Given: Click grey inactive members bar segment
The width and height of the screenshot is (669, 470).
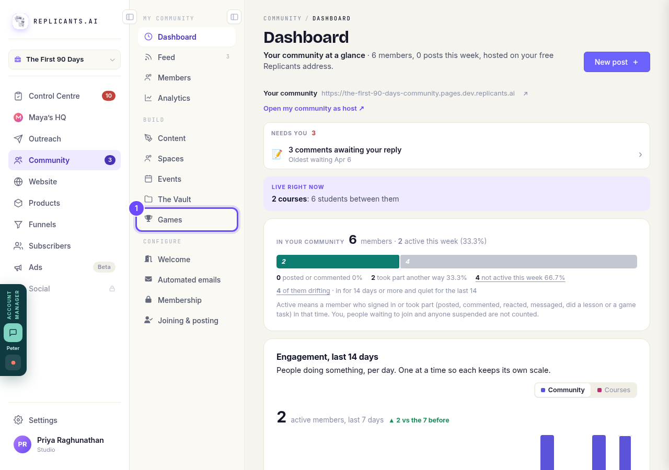Looking at the screenshot, I should pos(518,262).
